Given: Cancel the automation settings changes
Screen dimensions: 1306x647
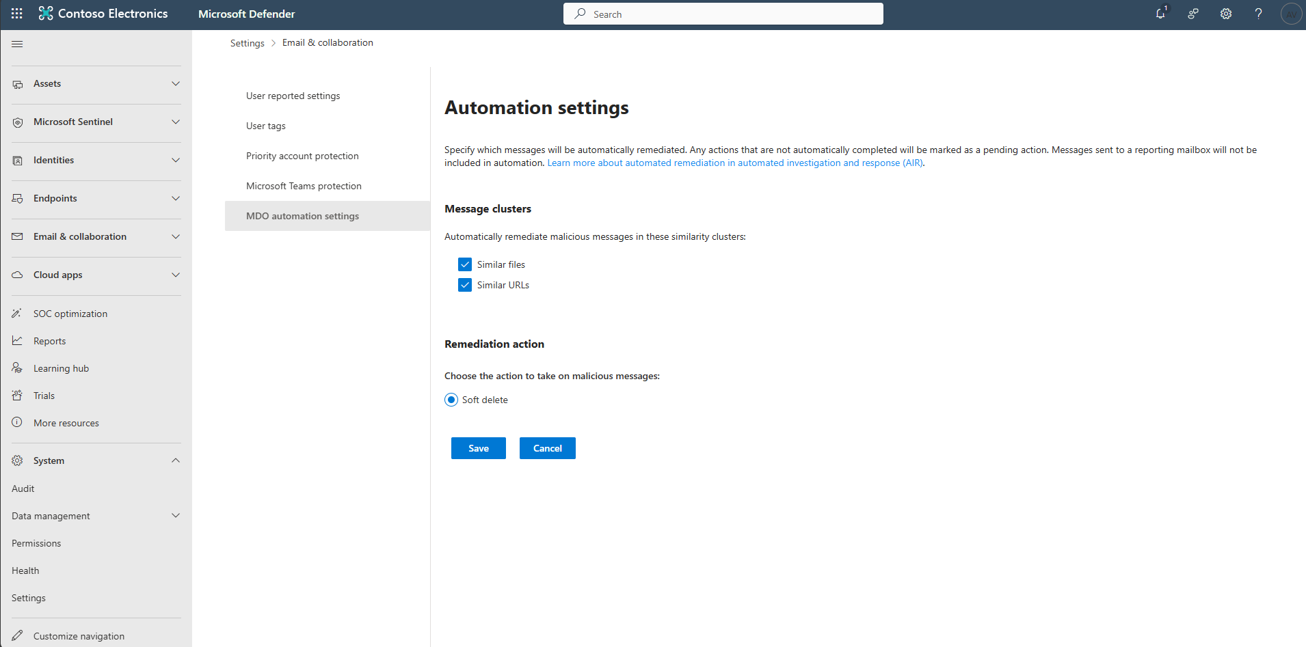Looking at the screenshot, I should (548, 448).
